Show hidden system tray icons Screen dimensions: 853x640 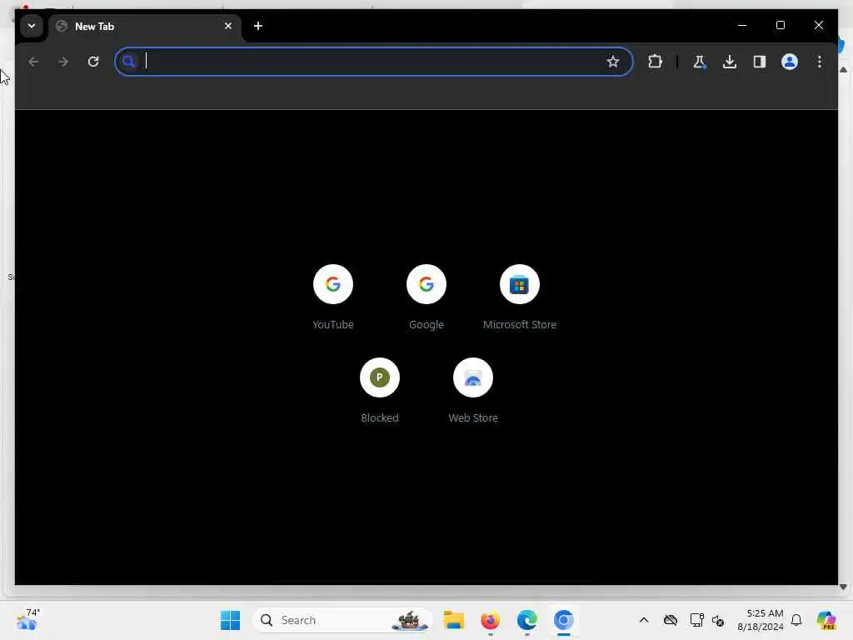644,620
